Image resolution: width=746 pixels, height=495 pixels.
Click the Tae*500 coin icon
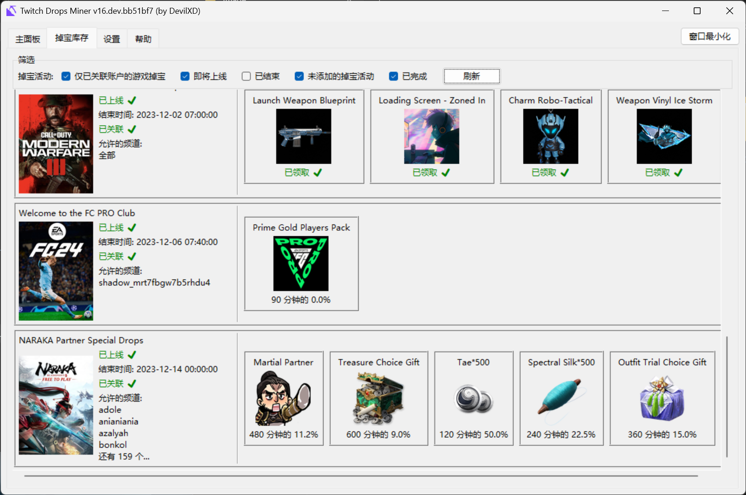tap(473, 399)
